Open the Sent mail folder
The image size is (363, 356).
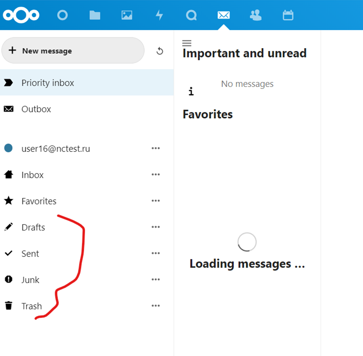[x=30, y=254]
